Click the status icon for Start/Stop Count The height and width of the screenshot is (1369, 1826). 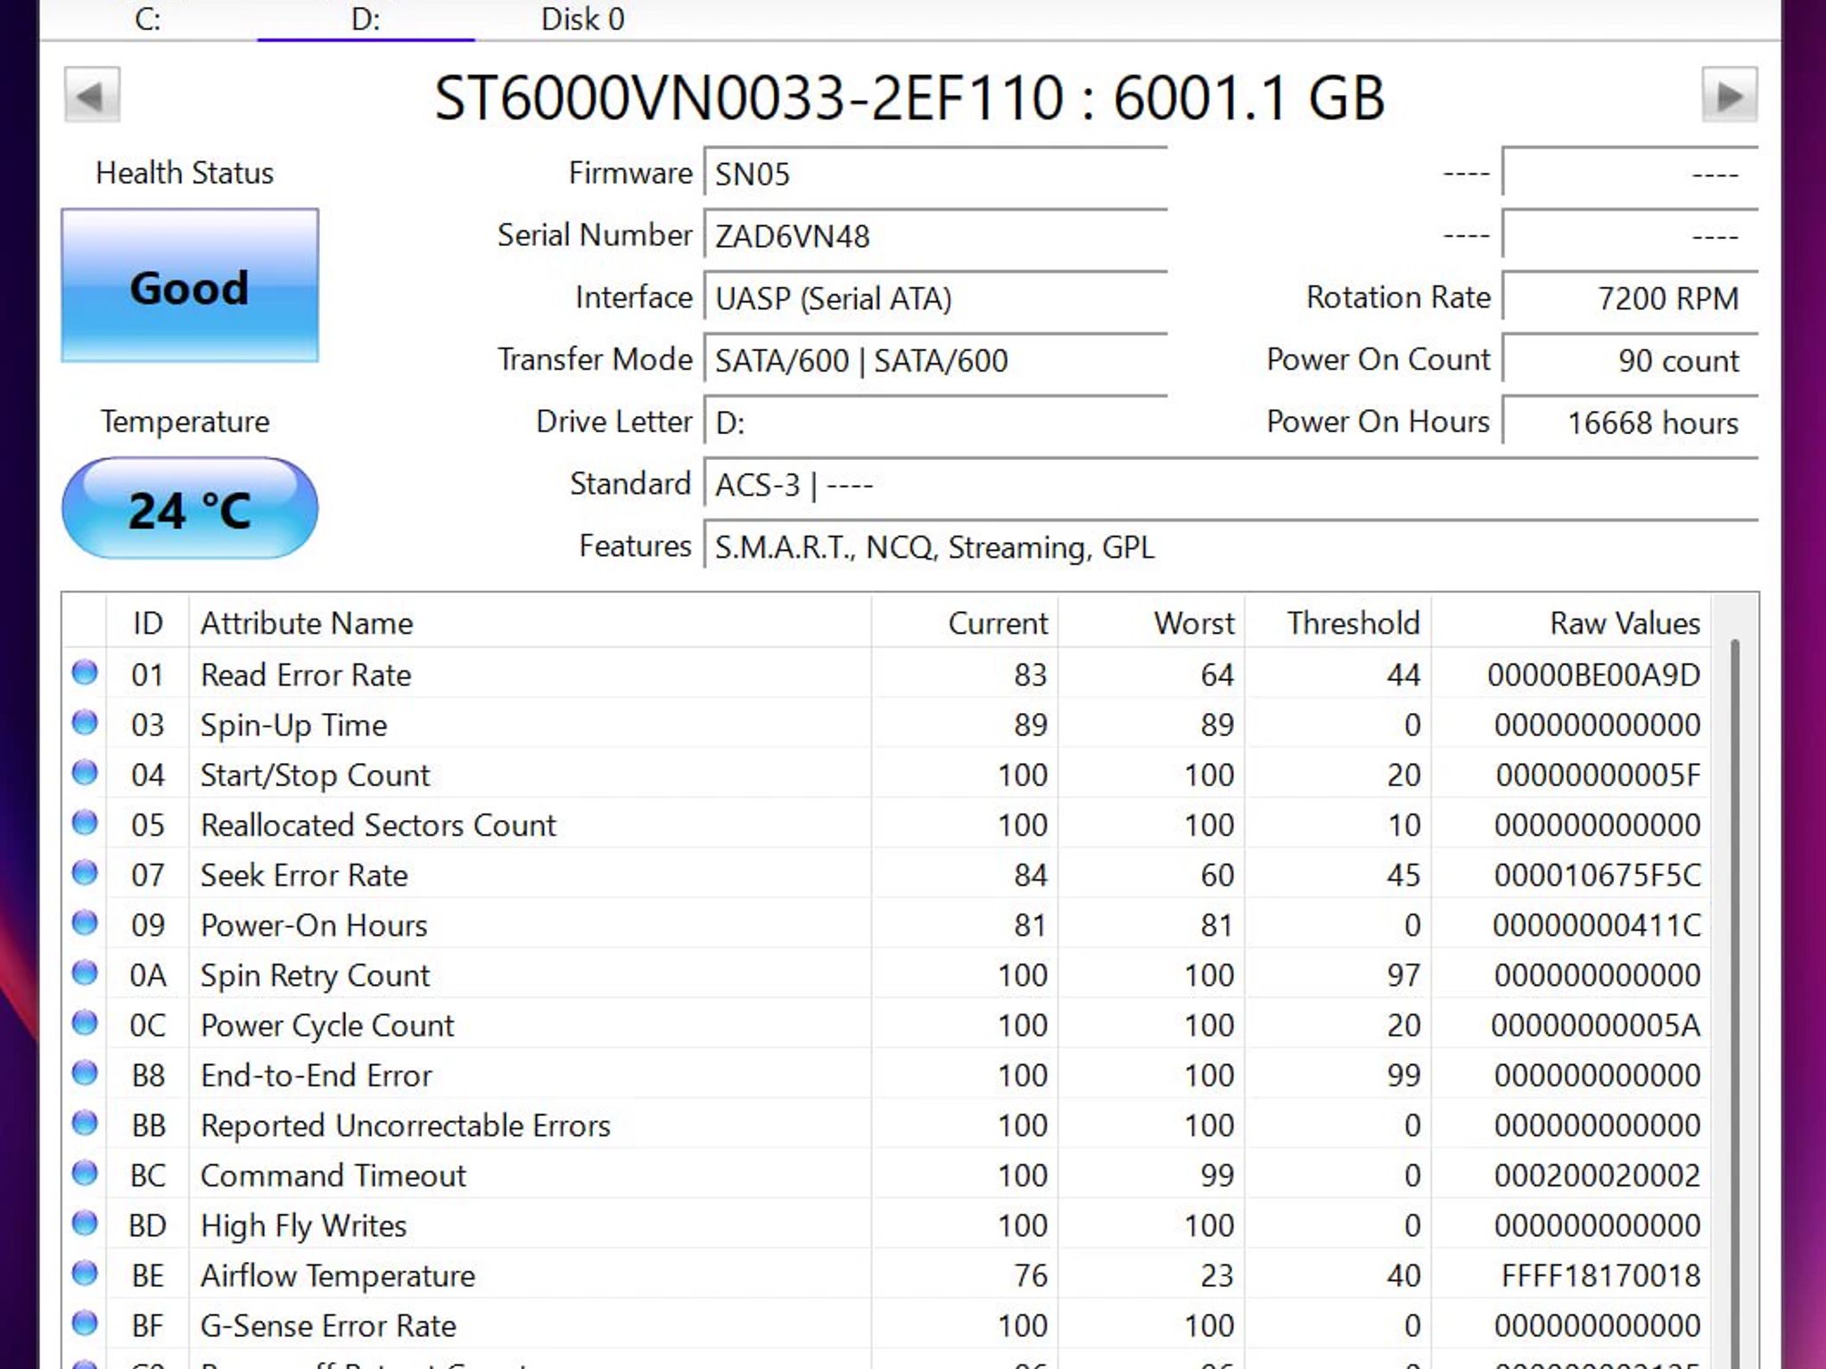[x=85, y=772]
